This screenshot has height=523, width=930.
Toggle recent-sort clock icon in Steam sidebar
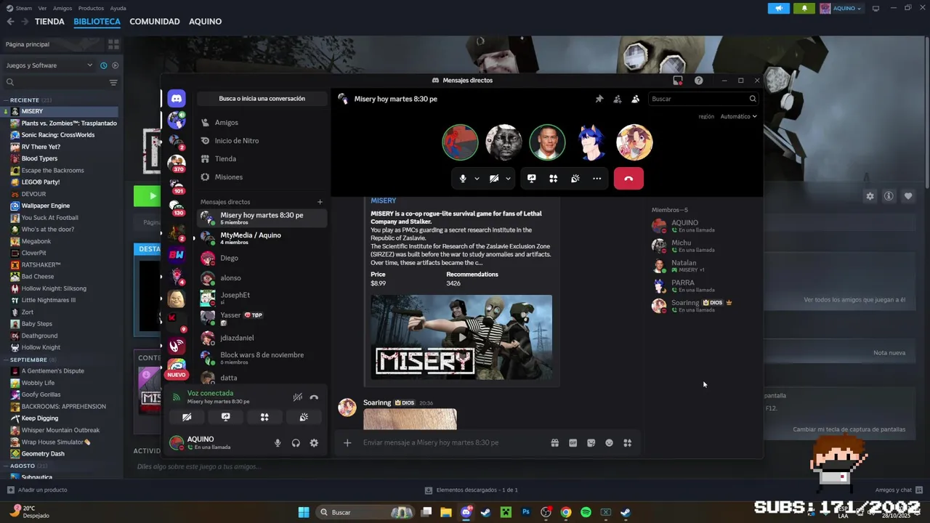103,65
